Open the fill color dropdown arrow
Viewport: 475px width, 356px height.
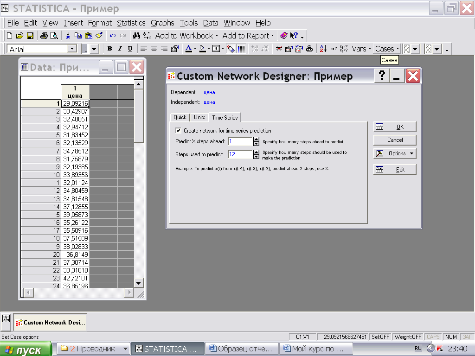[x=209, y=49]
